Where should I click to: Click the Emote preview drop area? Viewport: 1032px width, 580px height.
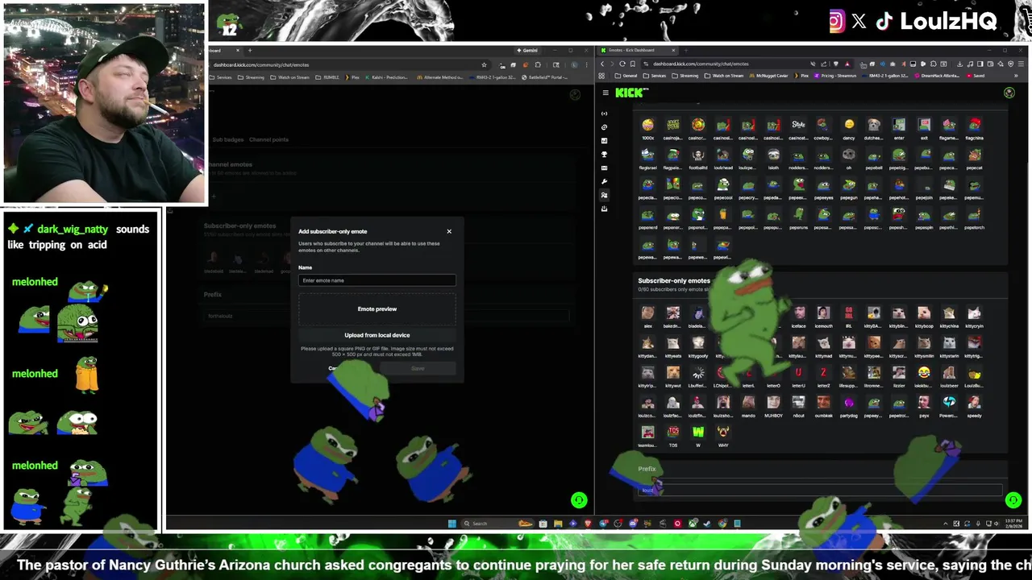pos(377,309)
